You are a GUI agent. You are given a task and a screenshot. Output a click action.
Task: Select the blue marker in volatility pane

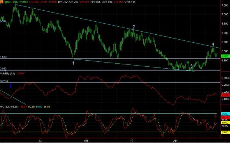[11, 86]
